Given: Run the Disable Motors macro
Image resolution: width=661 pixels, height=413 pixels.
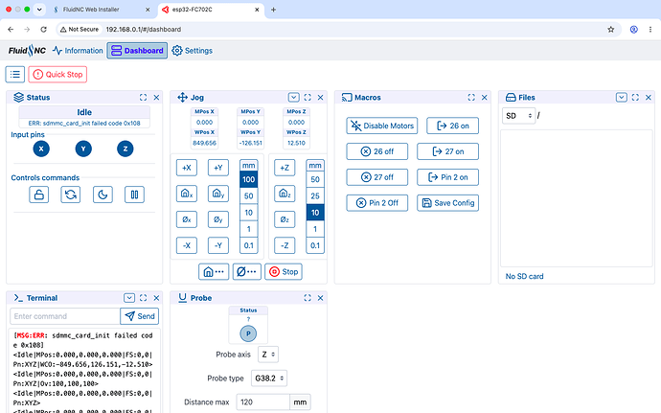Looking at the screenshot, I should (382, 126).
